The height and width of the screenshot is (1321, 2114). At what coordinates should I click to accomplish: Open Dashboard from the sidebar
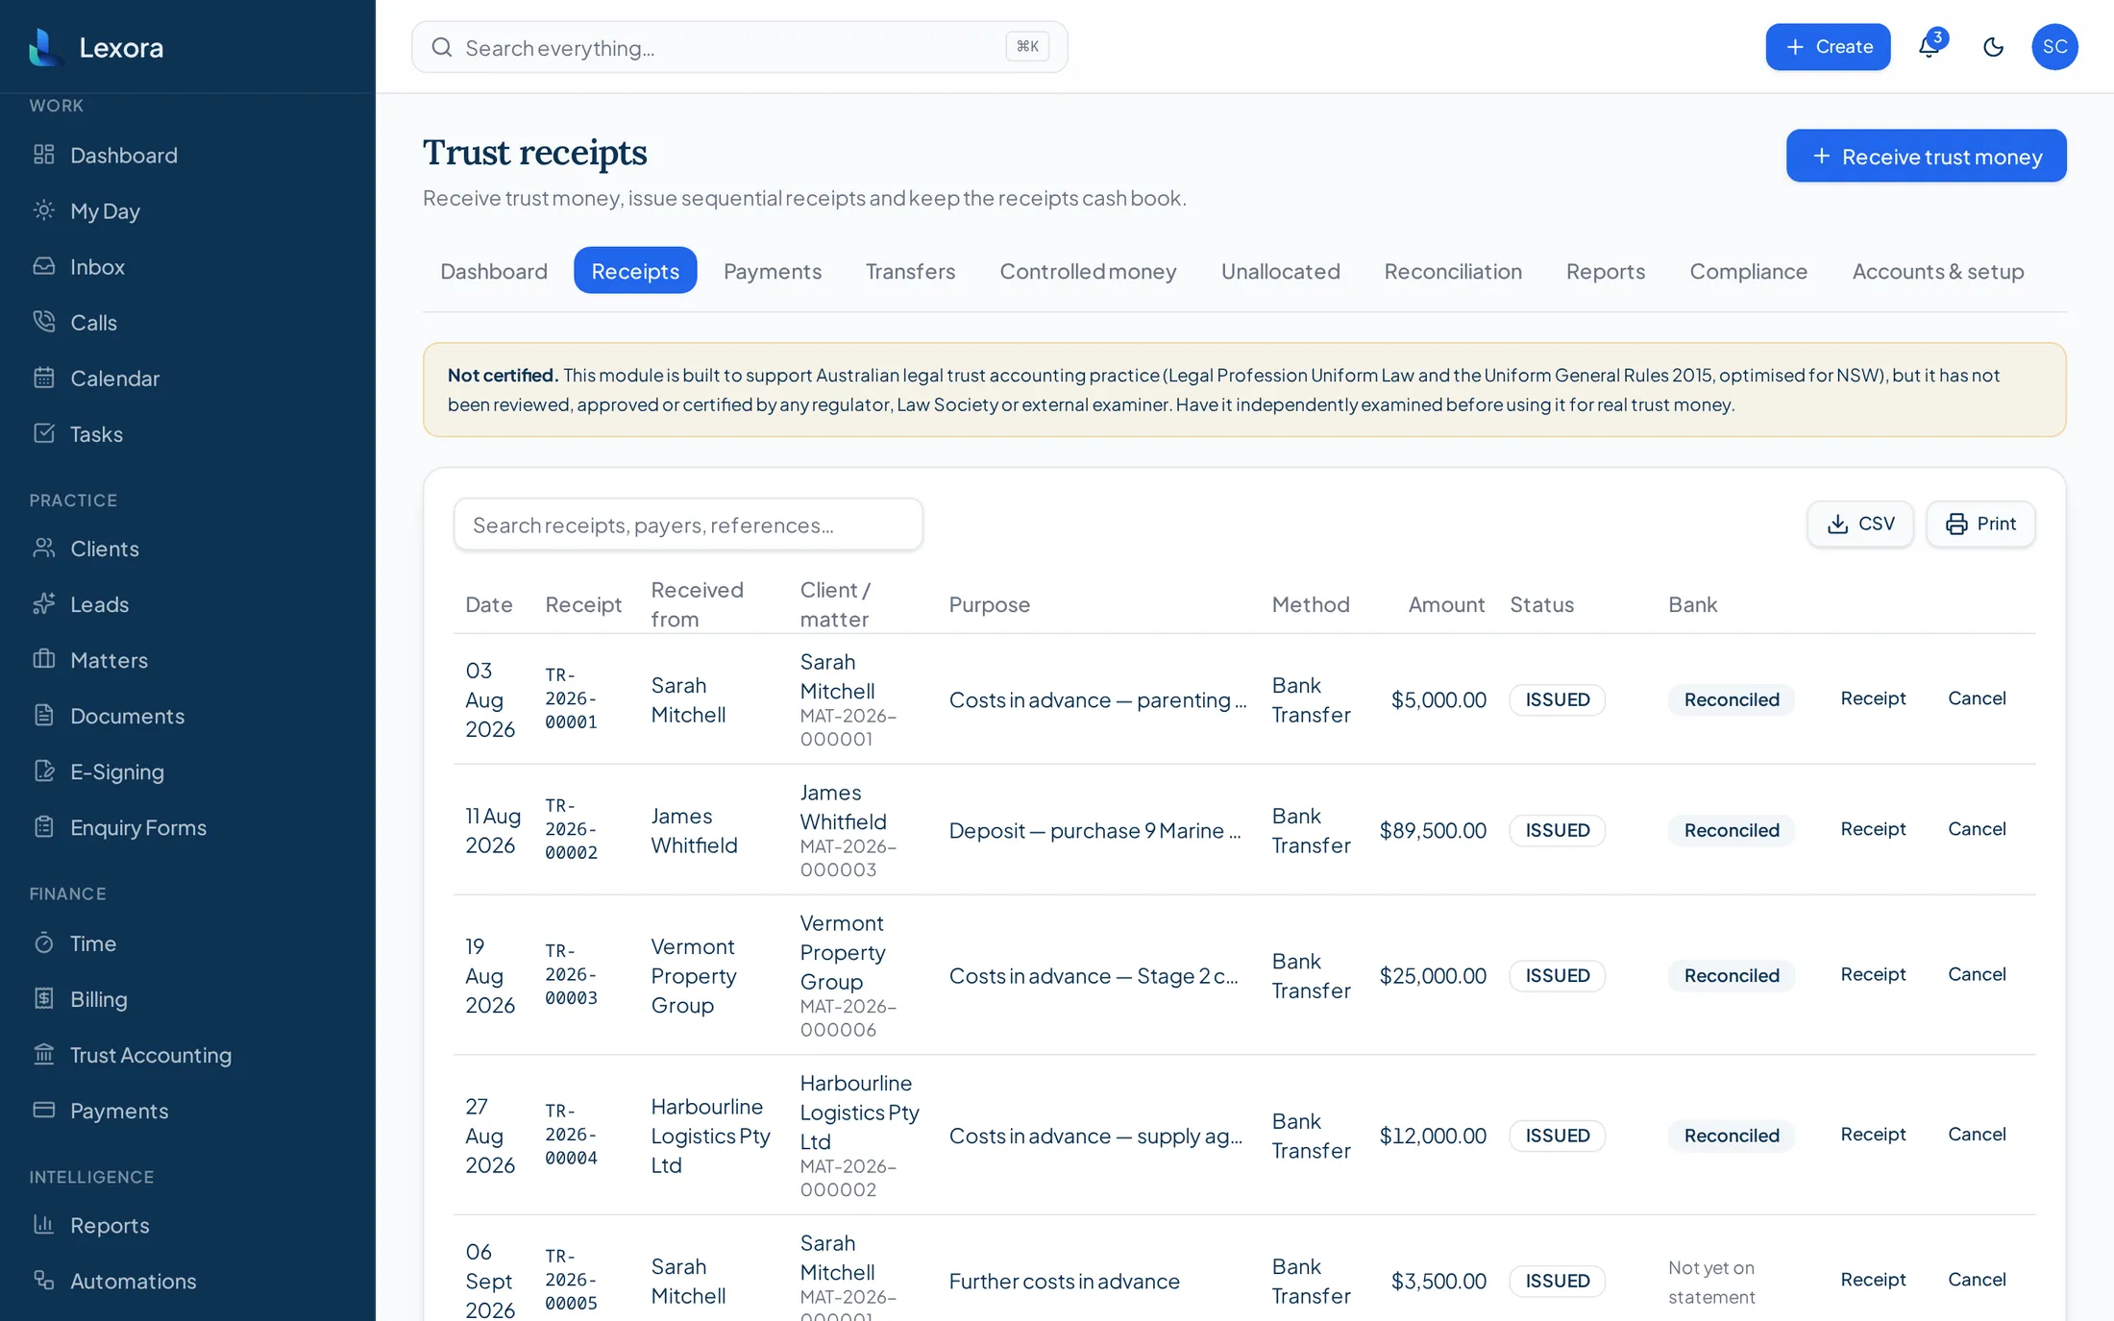[123, 155]
